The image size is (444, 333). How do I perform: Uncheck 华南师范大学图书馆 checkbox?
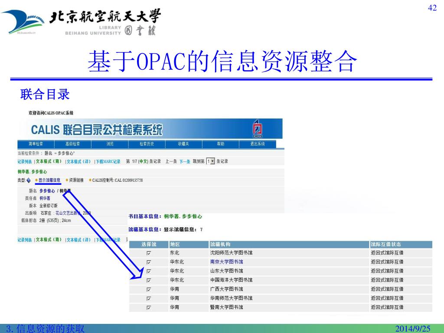pos(149,298)
